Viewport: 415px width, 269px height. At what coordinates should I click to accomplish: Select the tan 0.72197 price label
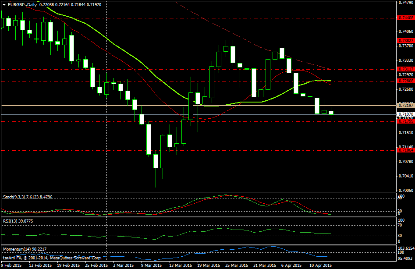point(405,106)
